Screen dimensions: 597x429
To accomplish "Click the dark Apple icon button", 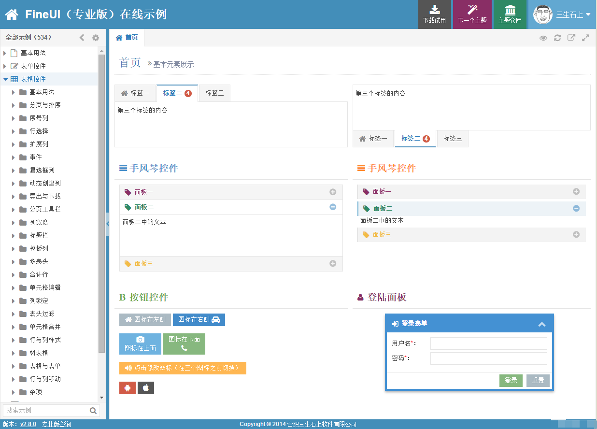I will pyautogui.click(x=146, y=388).
